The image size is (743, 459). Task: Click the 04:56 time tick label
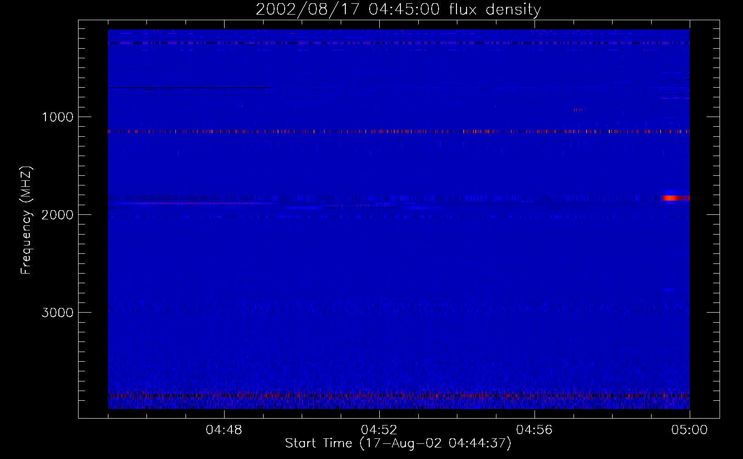[534, 430]
